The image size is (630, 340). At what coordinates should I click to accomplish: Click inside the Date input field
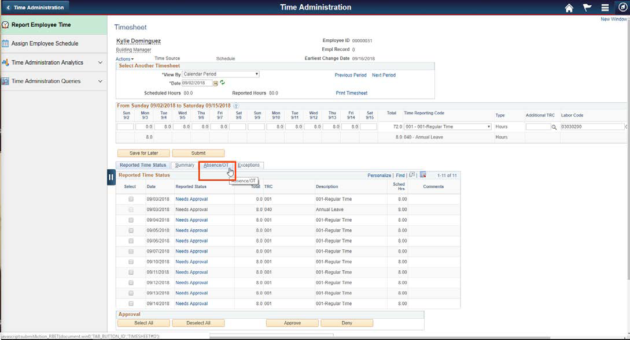click(x=197, y=83)
